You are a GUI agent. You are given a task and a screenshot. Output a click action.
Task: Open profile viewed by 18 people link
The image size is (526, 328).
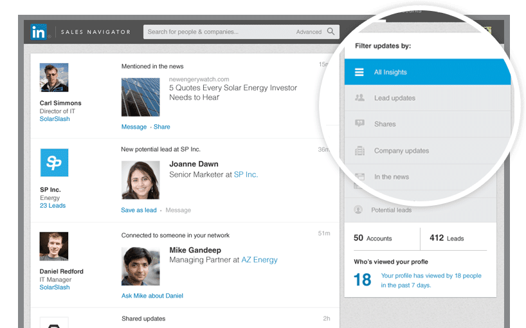point(431,280)
